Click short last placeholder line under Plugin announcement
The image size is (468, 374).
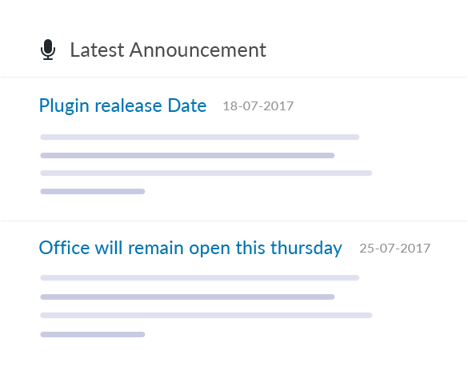point(93,192)
